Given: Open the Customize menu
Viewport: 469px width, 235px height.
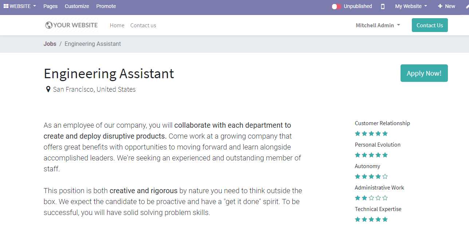Looking at the screenshot, I should coord(77,6).
